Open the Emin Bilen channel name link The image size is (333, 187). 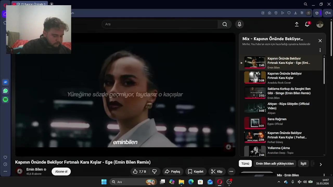click(x=35, y=169)
